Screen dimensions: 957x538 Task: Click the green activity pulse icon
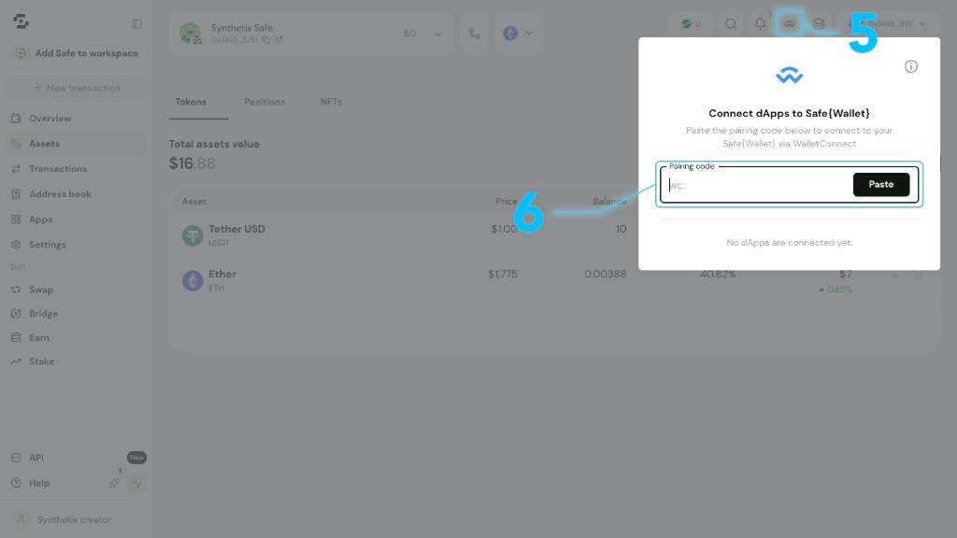point(136,483)
